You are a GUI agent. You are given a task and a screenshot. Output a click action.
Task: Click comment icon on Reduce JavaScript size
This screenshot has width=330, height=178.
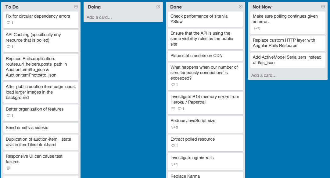(x=173, y=127)
